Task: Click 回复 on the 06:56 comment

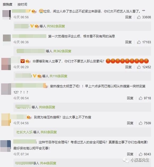Action: [x=128, y=17]
